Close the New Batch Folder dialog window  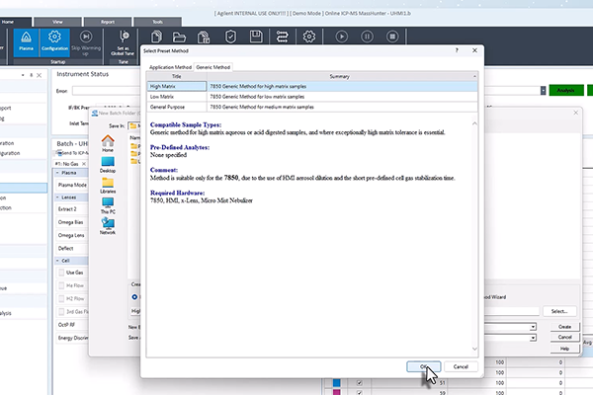pos(575,113)
